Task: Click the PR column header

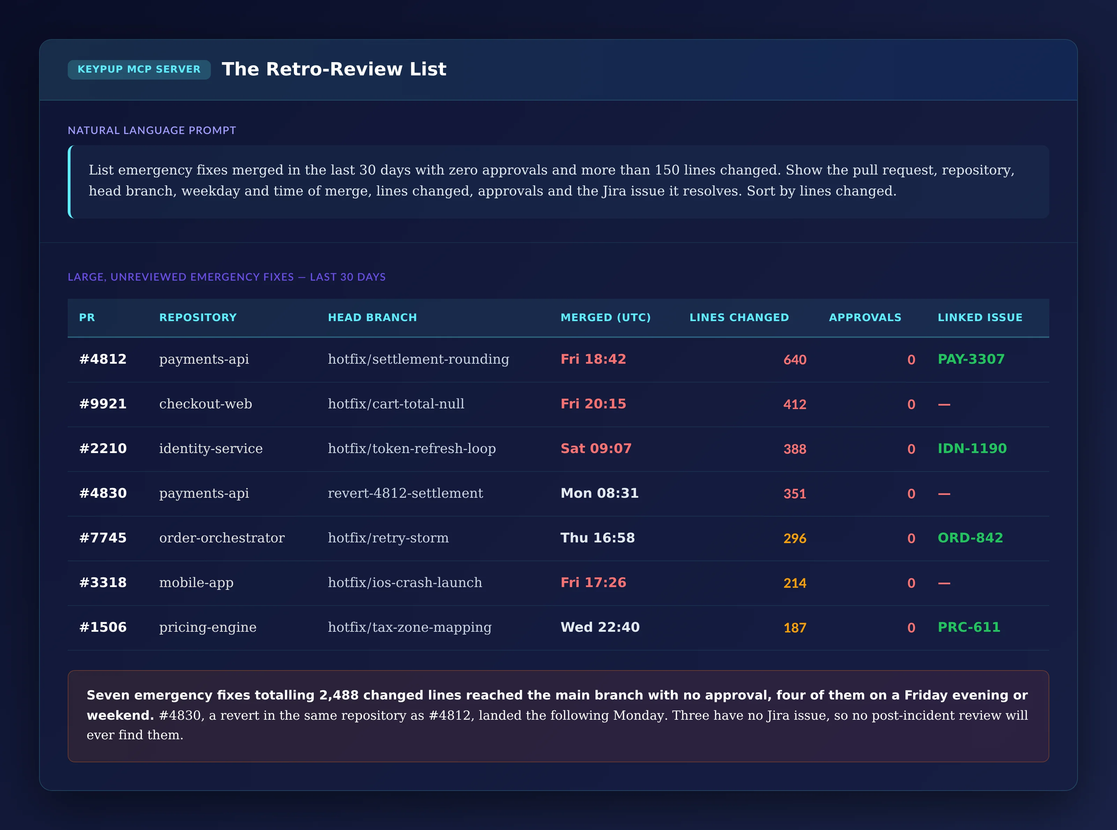Action: point(87,318)
